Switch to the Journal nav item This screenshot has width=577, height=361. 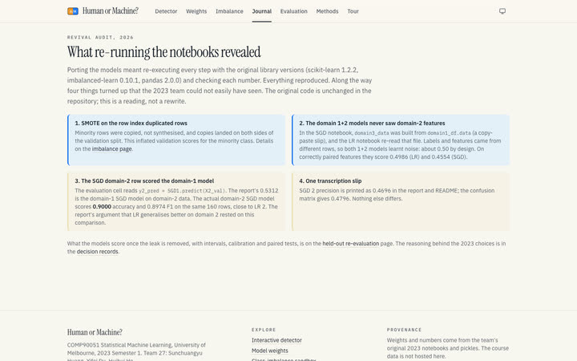click(261, 11)
